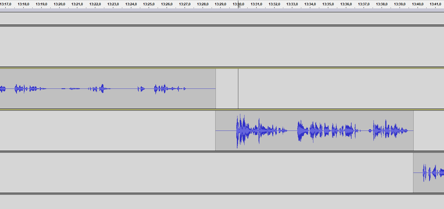Click the 13:28,0 timeline mark
The width and height of the screenshot is (444, 209).
pos(203,4)
